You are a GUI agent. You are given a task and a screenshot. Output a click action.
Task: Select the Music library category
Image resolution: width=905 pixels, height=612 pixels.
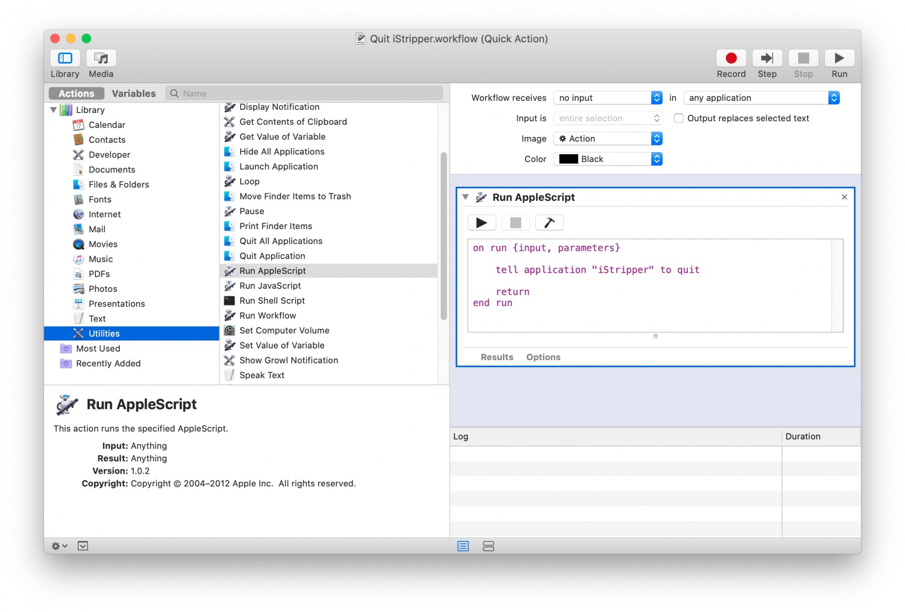click(x=100, y=259)
